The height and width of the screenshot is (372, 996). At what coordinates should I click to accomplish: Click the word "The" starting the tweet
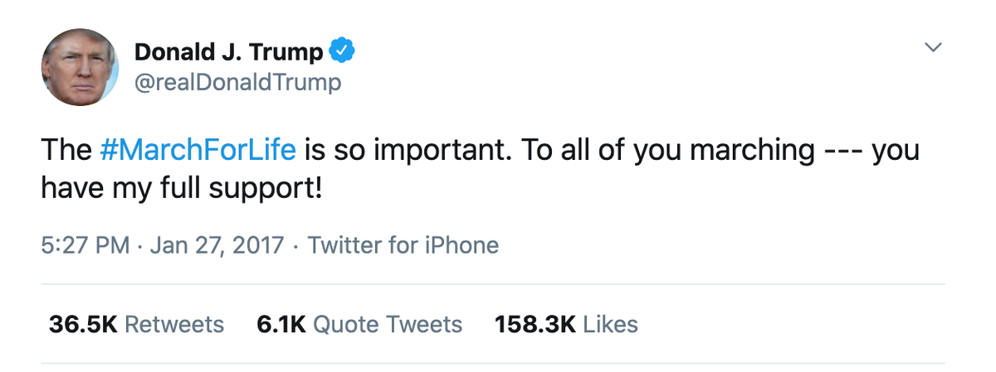point(66,151)
